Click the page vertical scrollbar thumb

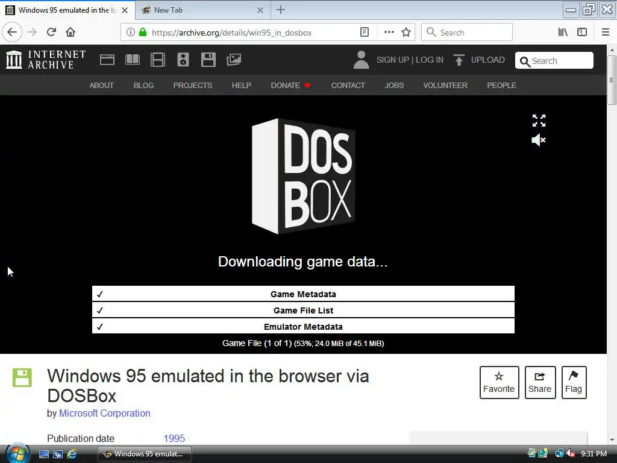[x=612, y=80]
